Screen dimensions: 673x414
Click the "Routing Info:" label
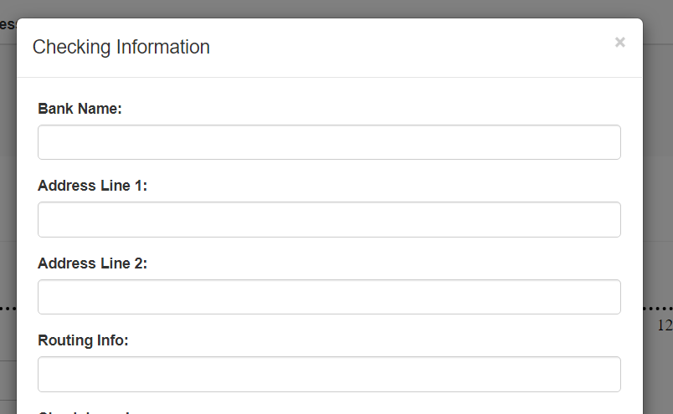coord(83,340)
